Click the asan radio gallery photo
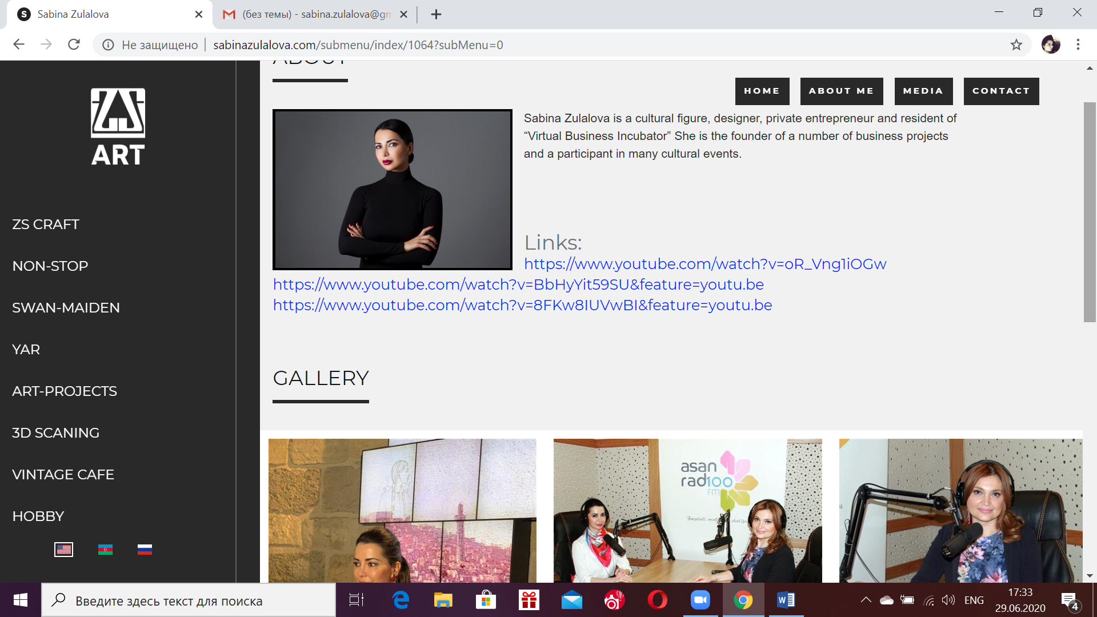The image size is (1097, 617). click(x=687, y=510)
